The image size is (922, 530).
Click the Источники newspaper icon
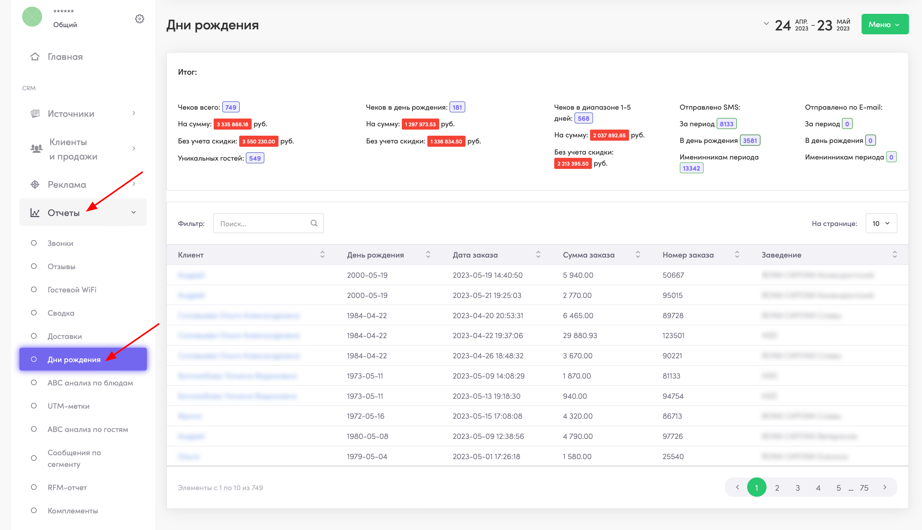[x=35, y=114]
